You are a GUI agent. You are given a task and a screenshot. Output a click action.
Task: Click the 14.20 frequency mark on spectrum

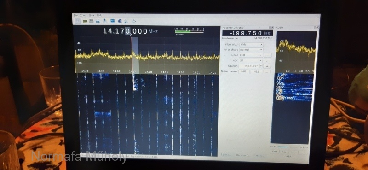(x=180, y=72)
